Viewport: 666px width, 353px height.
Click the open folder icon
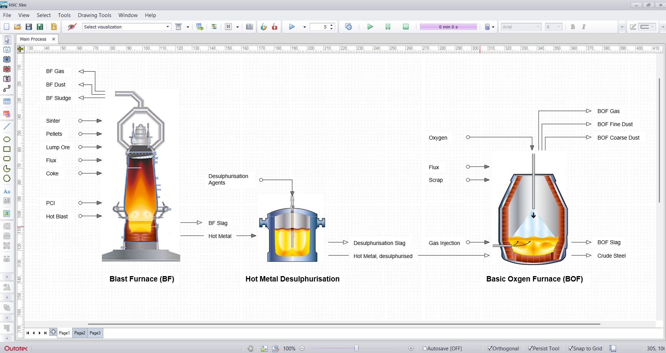(x=18, y=27)
